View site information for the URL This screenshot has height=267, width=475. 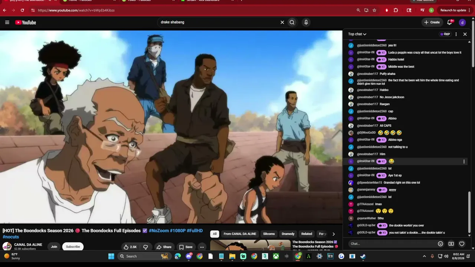click(33, 10)
